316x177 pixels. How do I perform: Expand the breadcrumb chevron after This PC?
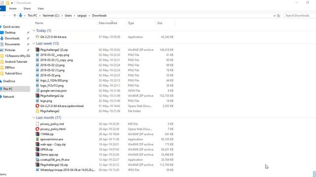click(x=40, y=16)
